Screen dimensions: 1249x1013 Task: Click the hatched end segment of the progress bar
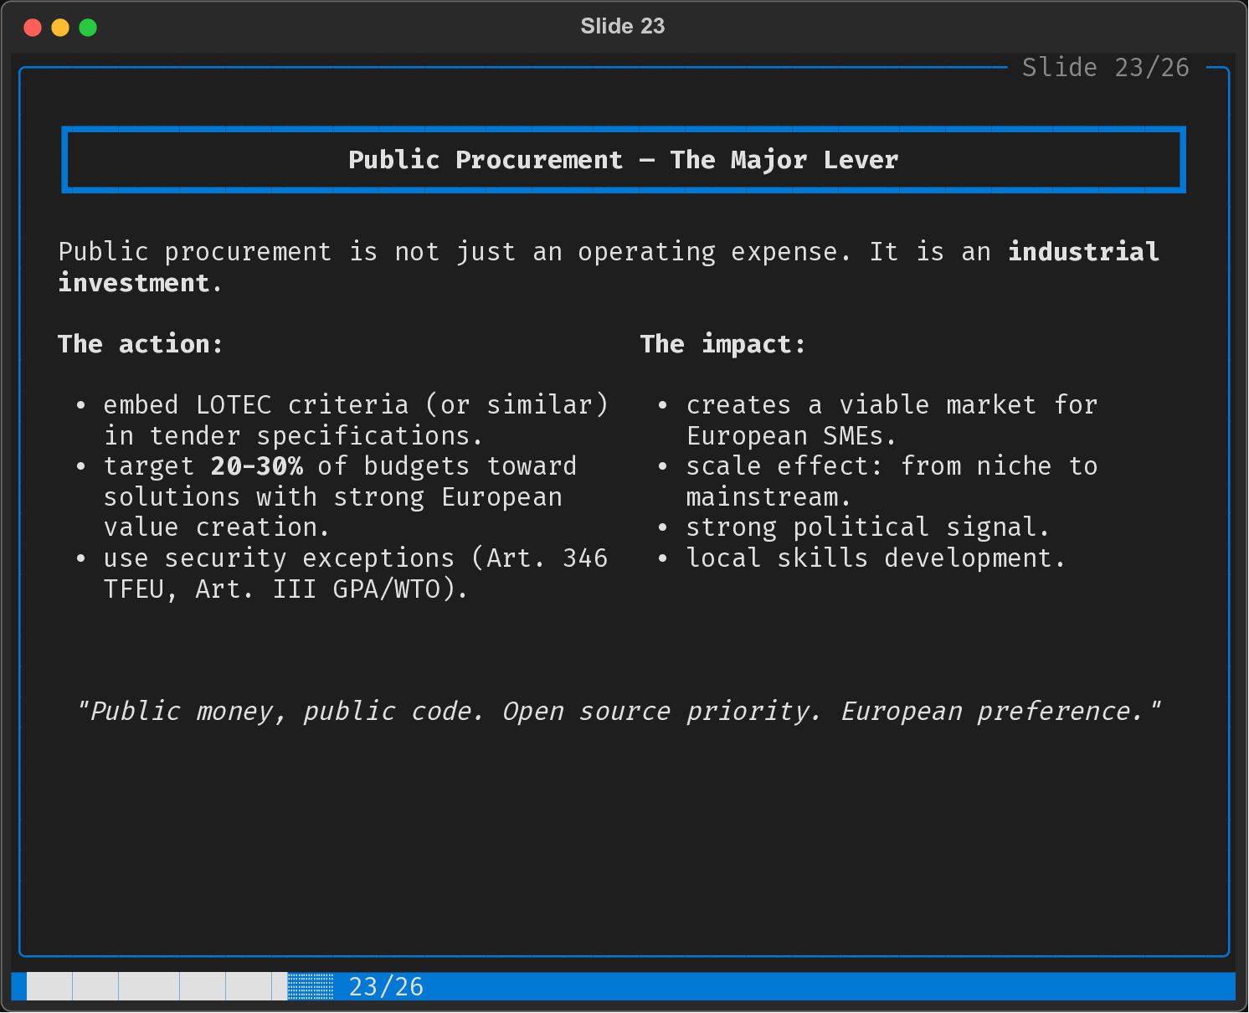[311, 986]
